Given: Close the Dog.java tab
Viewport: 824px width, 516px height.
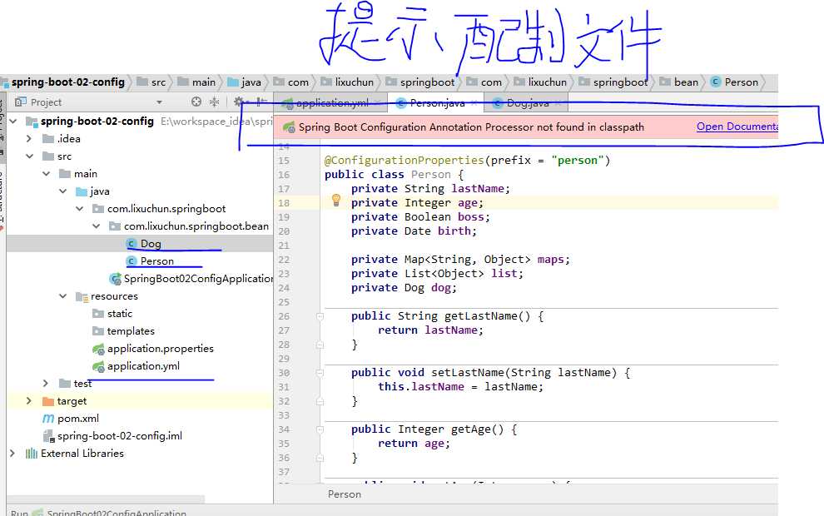Looking at the screenshot, I should pyautogui.click(x=558, y=103).
